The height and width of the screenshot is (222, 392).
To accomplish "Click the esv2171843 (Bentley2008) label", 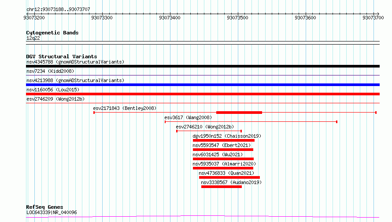I will point(125,108).
